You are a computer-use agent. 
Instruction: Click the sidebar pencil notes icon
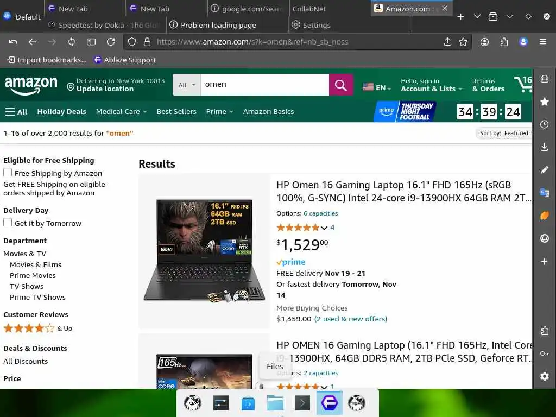(544, 170)
